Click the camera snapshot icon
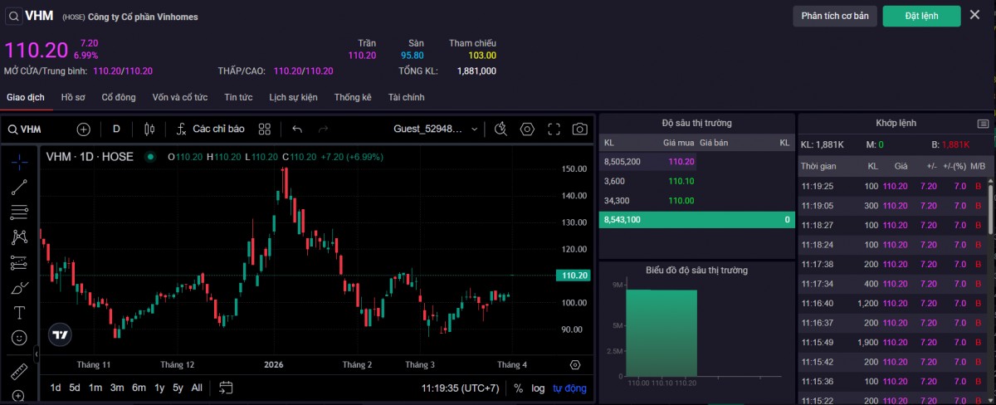The image size is (996, 405). [x=579, y=129]
